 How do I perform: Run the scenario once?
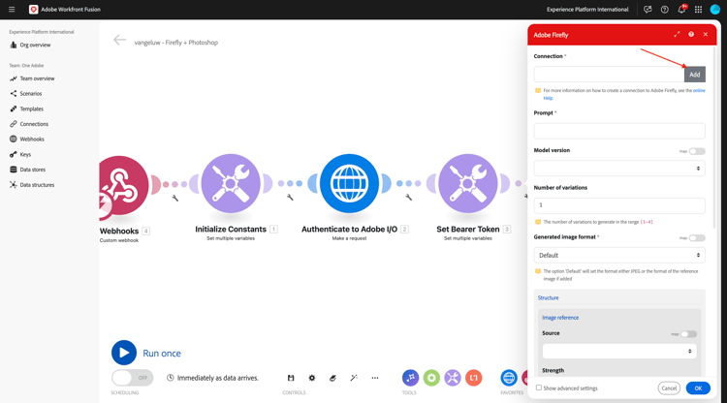[124, 353]
